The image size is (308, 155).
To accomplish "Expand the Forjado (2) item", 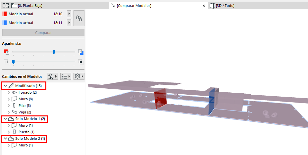I will (x=9, y=92).
